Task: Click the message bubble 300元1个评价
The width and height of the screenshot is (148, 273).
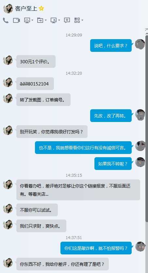Action: pos(36,61)
